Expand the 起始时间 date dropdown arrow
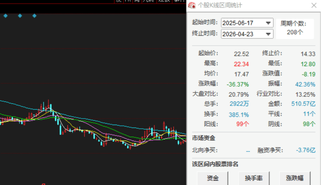 pos(269,23)
